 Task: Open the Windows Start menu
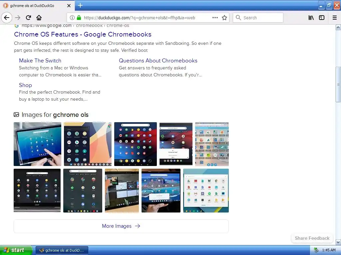pyautogui.click(x=16, y=250)
